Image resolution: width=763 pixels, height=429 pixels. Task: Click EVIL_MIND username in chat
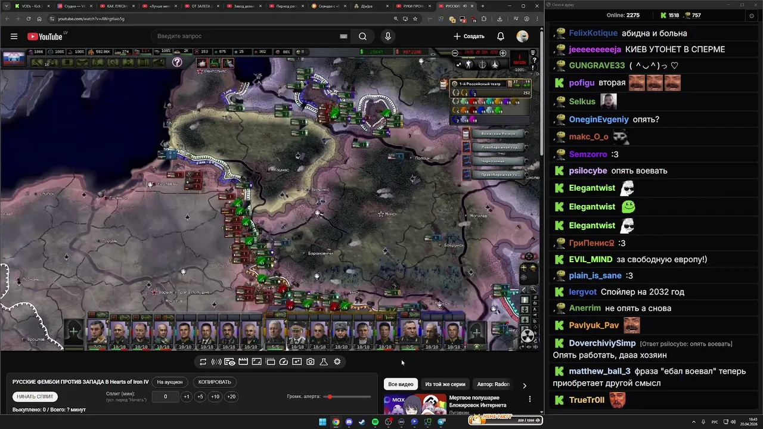pyautogui.click(x=591, y=260)
